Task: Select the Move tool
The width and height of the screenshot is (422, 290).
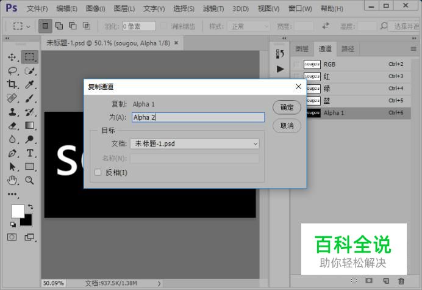Action: [x=12, y=57]
